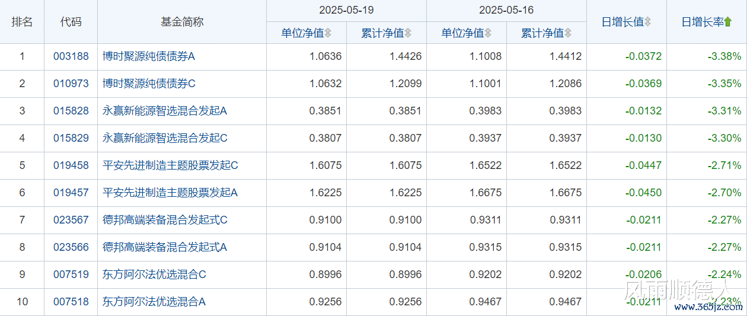
Task: Click the 基金简称 column header
Action: coord(182,22)
